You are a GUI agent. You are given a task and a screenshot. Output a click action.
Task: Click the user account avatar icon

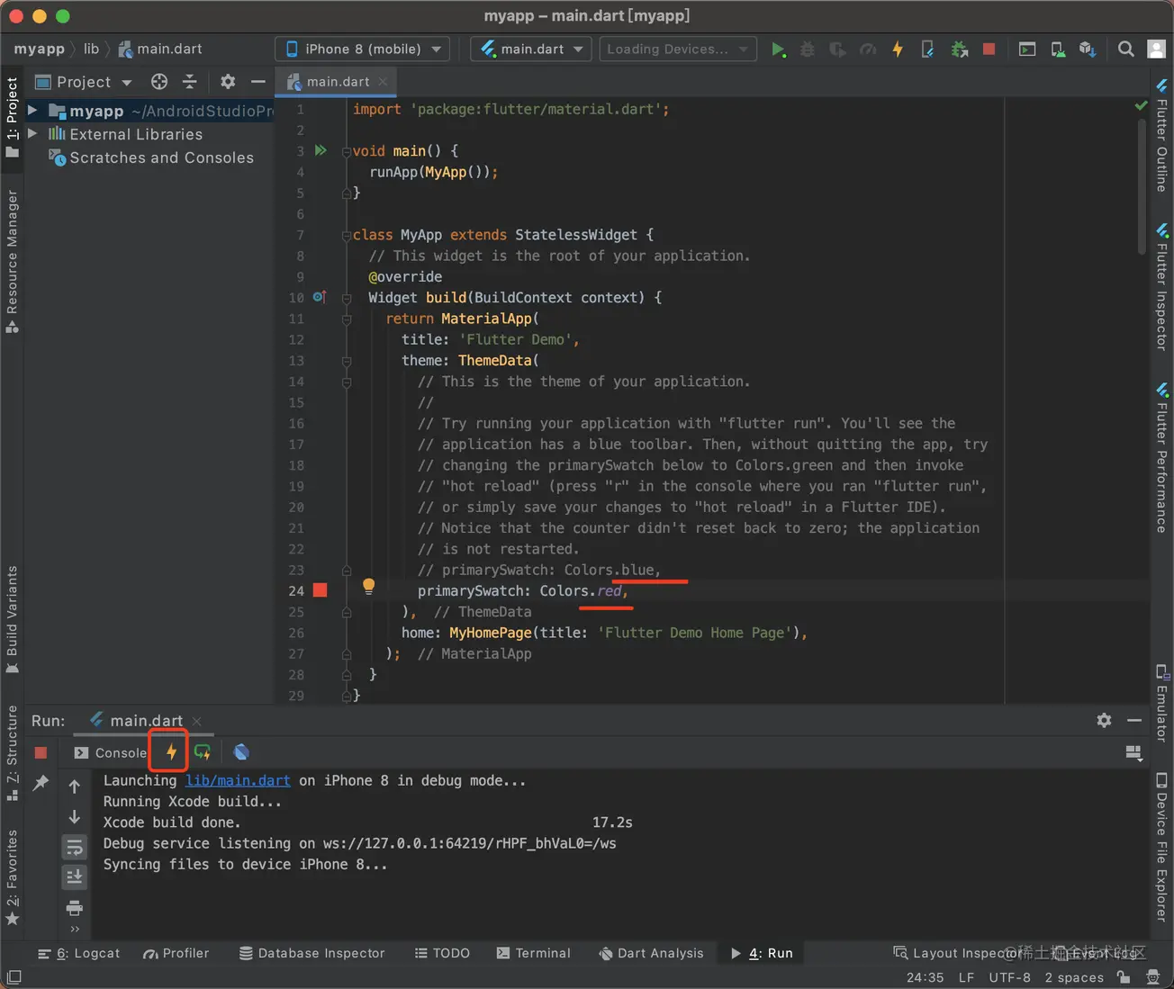click(1157, 49)
